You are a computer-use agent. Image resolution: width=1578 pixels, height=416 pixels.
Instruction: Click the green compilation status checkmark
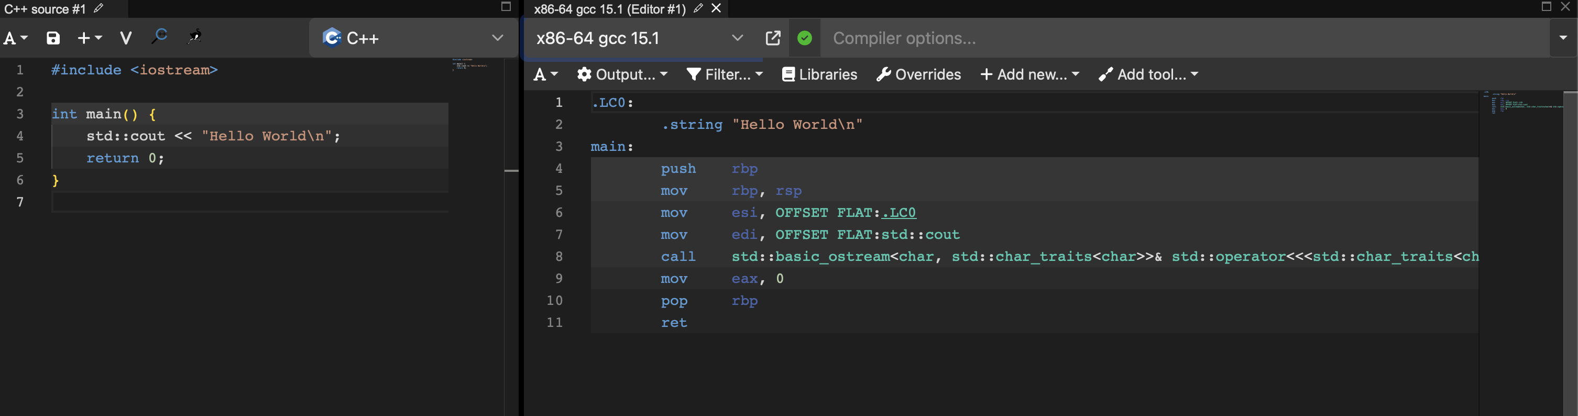point(805,38)
